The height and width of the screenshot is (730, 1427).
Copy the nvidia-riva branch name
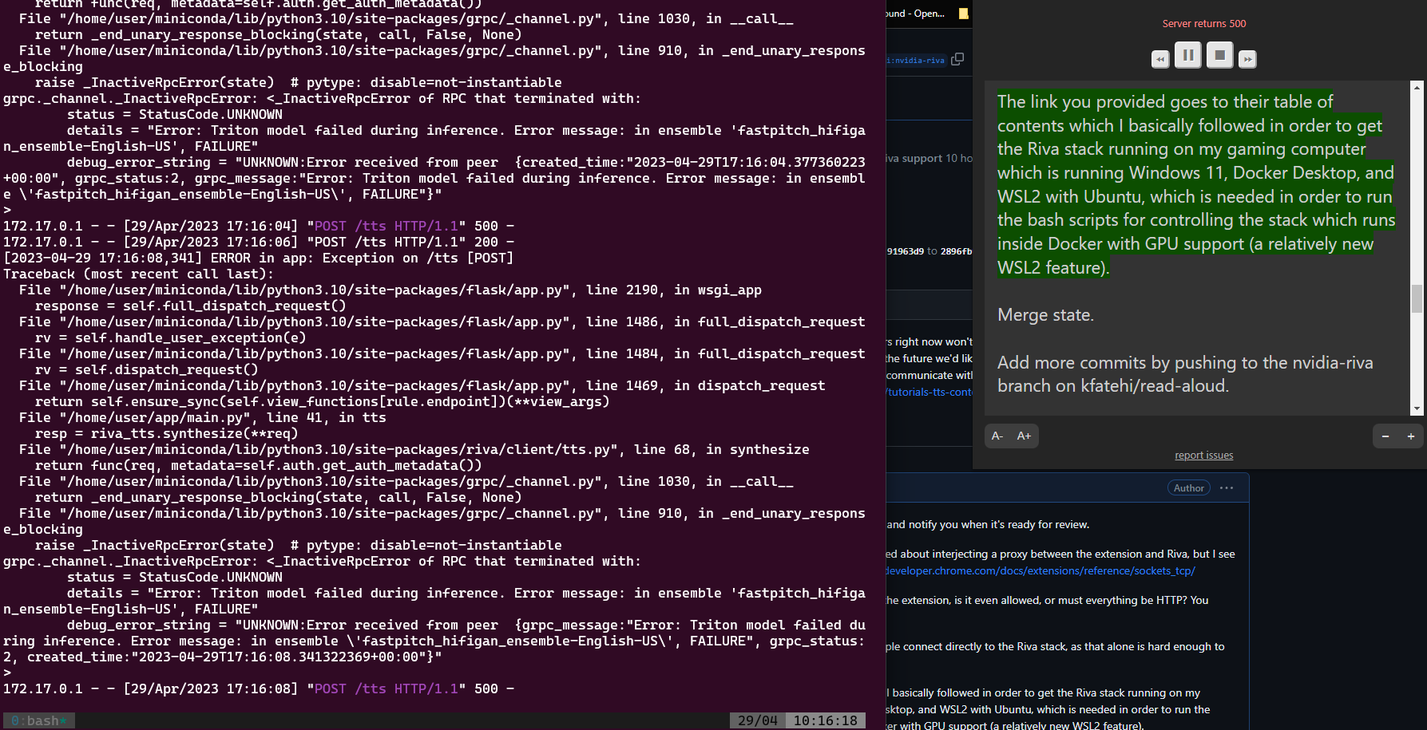[957, 59]
